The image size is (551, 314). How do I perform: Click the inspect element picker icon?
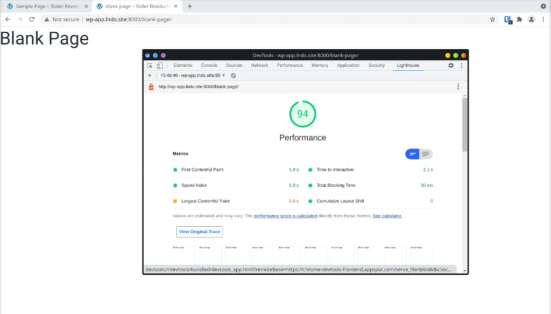click(x=150, y=66)
